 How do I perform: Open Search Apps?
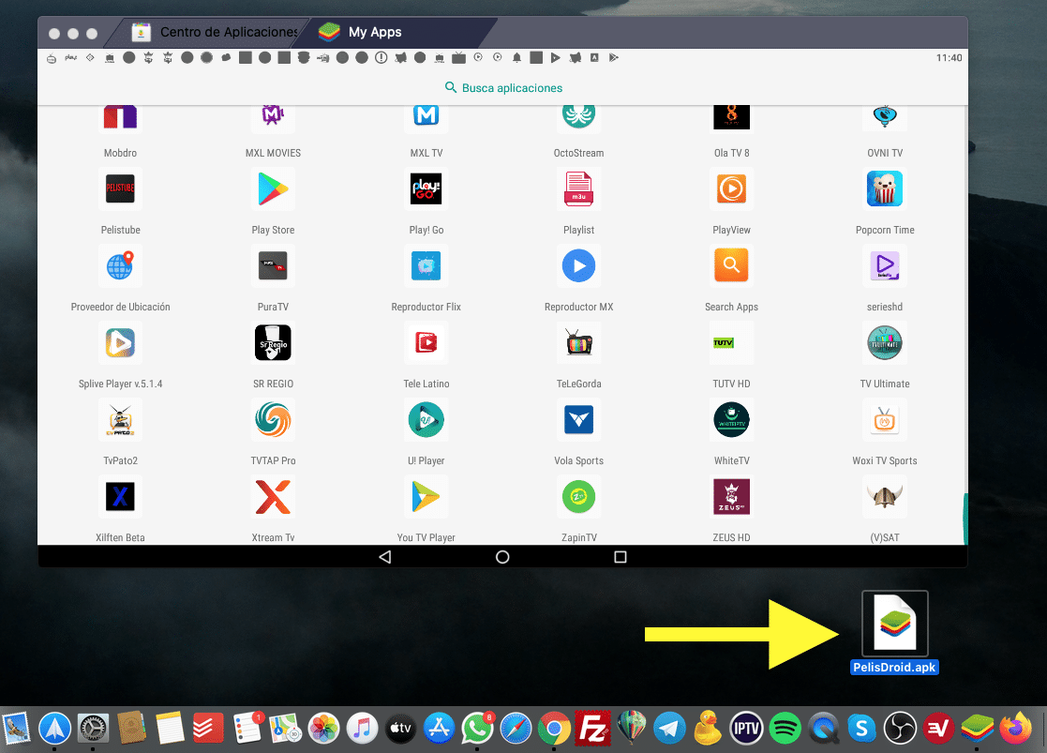tap(731, 265)
